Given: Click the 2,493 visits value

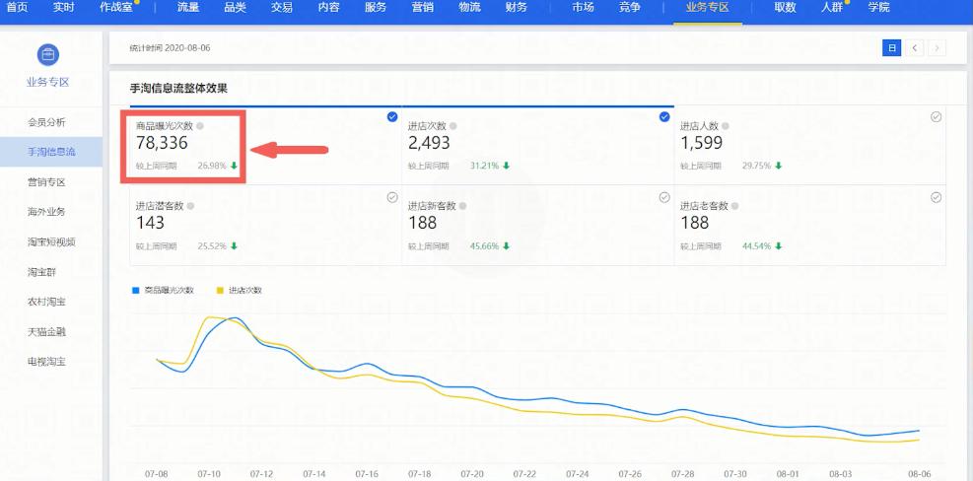Looking at the screenshot, I should tap(429, 144).
